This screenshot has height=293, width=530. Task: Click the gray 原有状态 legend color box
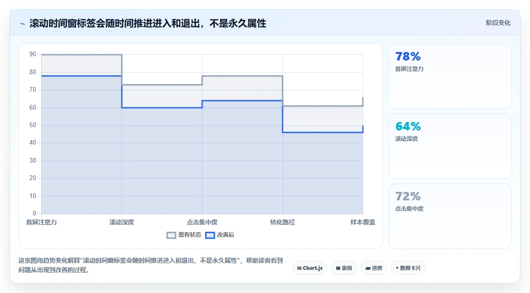tap(171, 235)
